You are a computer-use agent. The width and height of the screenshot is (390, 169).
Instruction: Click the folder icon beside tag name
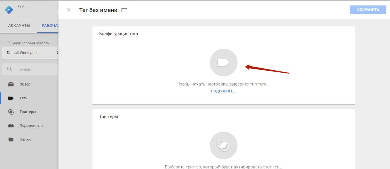[x=124, y=10]
